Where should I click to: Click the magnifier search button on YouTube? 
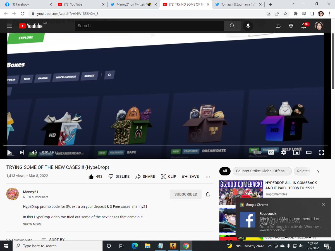click(232, 26)
